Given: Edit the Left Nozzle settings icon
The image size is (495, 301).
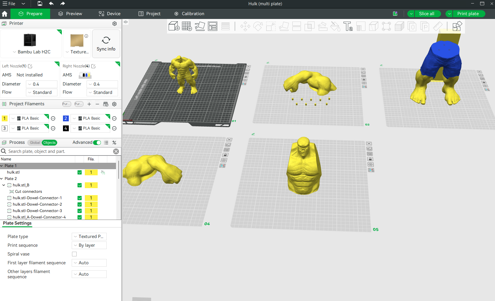Looking at the screenshot, I should pos(30,66).
